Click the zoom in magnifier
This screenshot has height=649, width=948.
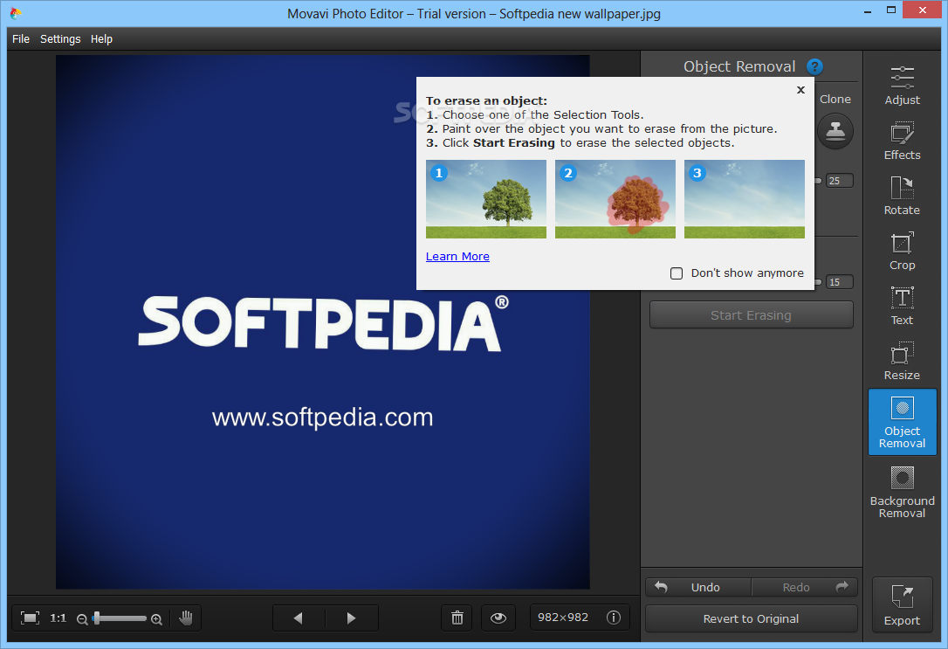click(x=156, y=618)
